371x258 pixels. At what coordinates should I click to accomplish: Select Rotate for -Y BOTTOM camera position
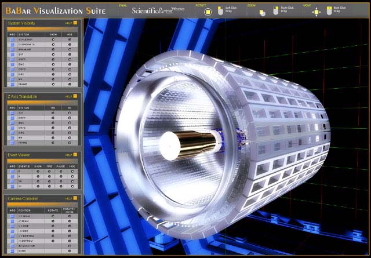pyautogui.click(x=53, y=241)
